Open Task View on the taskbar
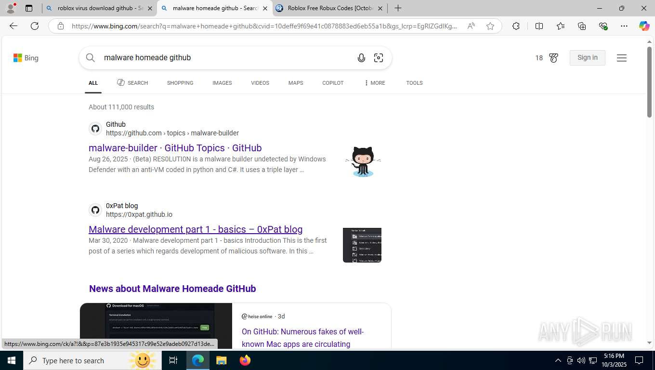Screen dimensions: 655x370 pos(173,360)
